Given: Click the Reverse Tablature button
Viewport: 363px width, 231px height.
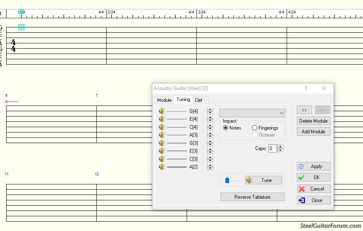Looking at the screenshot, I should coord(252,197).
